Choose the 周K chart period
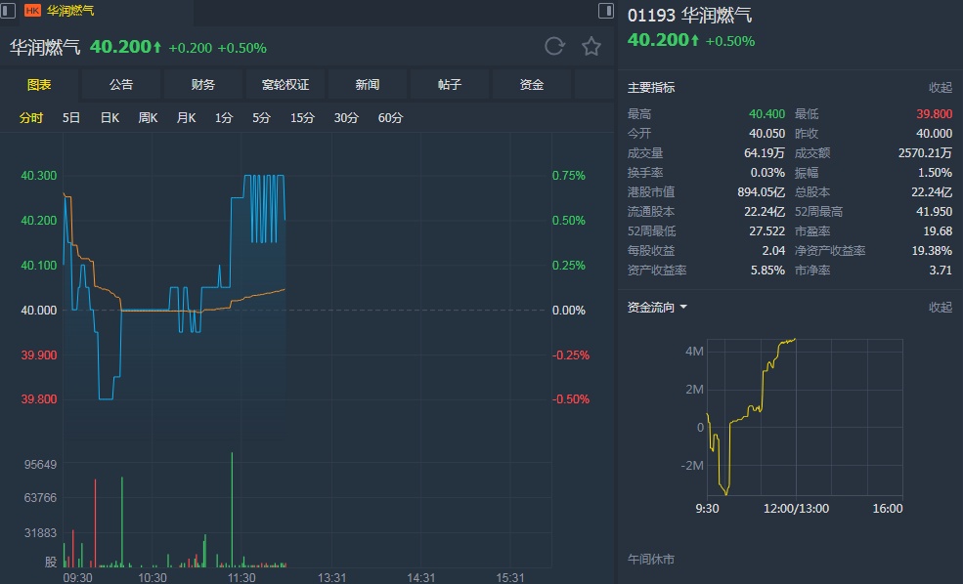This screenshot has width=963, height=584. (148, 118)
